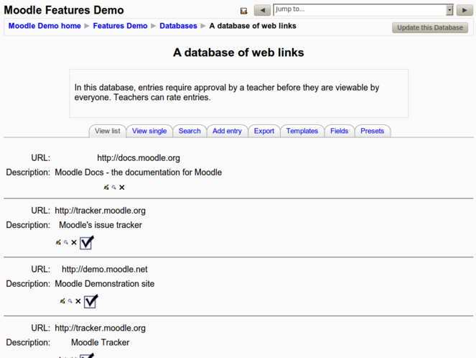476x358 pixels.
Task: Toggle approval checkmark for Moodle Demonstration site
Action: point(90,300)
